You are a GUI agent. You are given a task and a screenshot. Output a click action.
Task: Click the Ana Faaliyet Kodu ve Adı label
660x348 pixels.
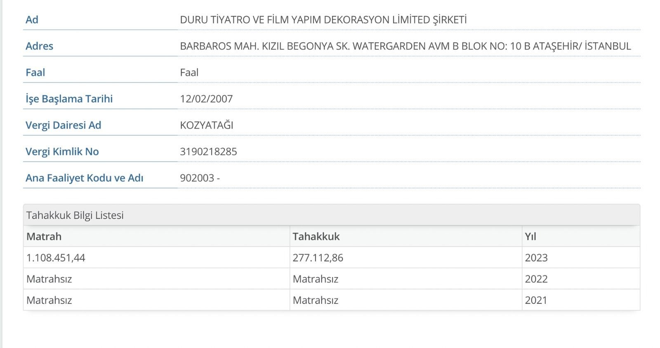[84, 178]
